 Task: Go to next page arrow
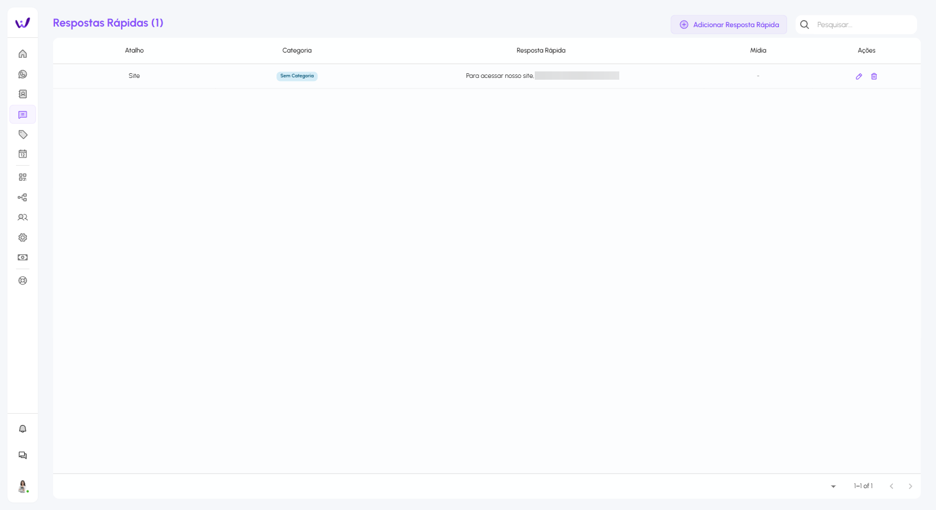[910, 486]
